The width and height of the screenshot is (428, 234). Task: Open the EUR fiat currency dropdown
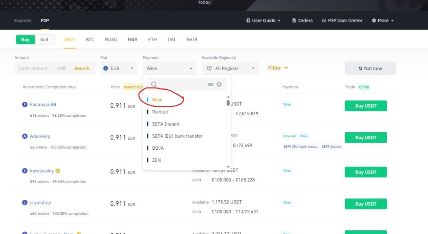click(x=119, y=68)
